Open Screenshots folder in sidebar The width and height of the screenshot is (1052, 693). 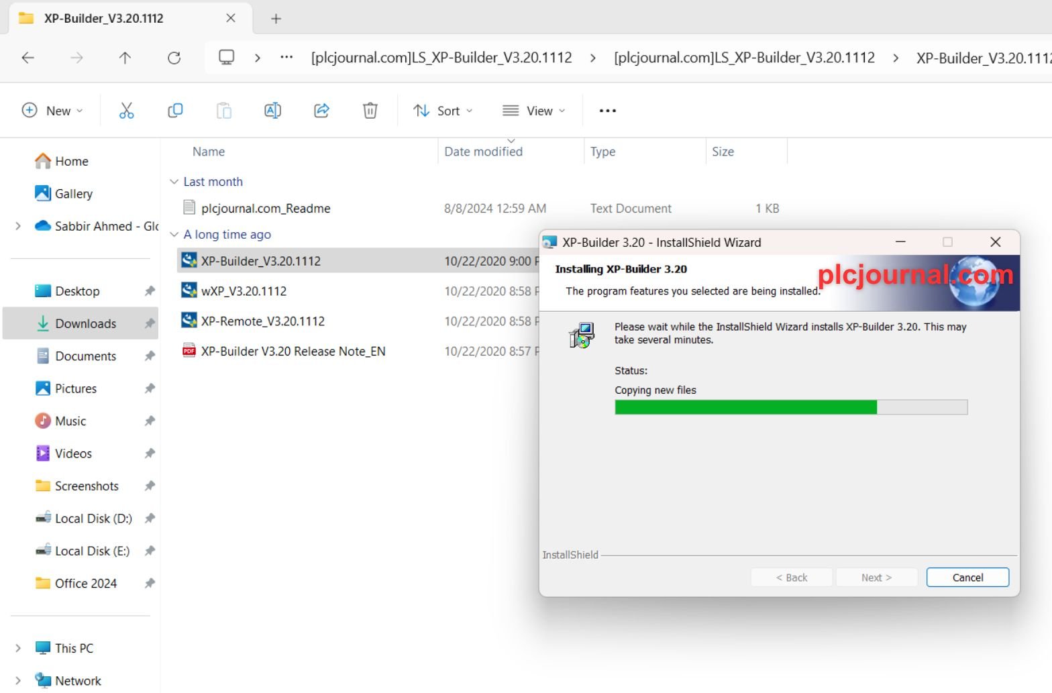click(76, 486)
